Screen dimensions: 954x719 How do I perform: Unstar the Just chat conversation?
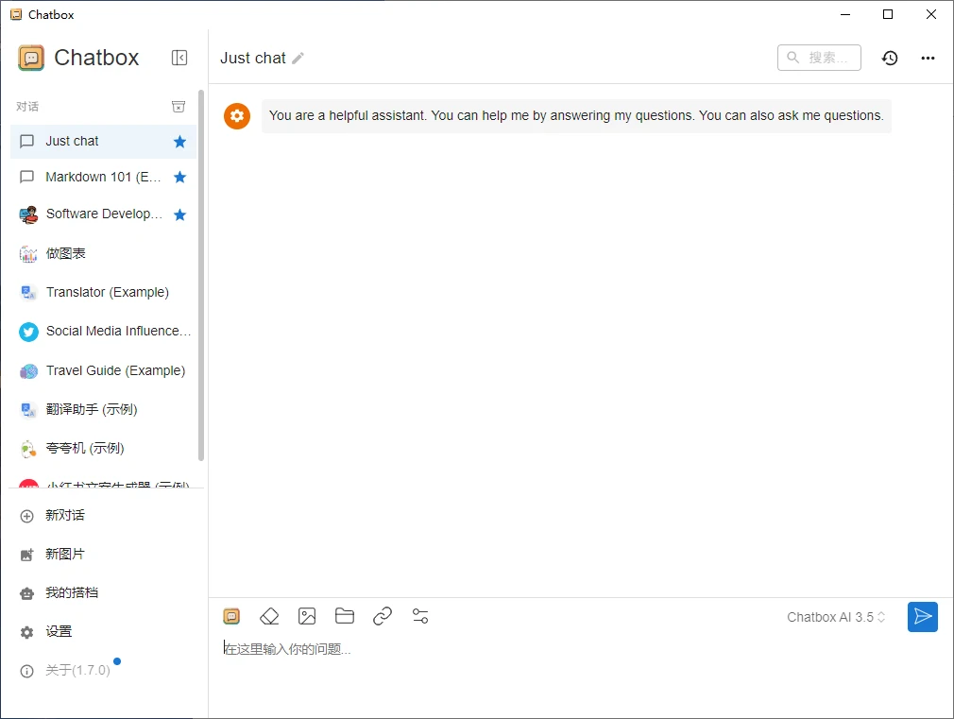click(179, 142)
